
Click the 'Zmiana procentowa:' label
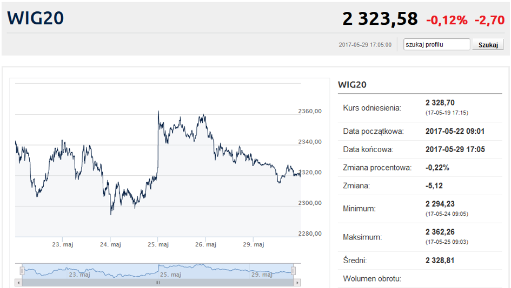coord(377,168)
